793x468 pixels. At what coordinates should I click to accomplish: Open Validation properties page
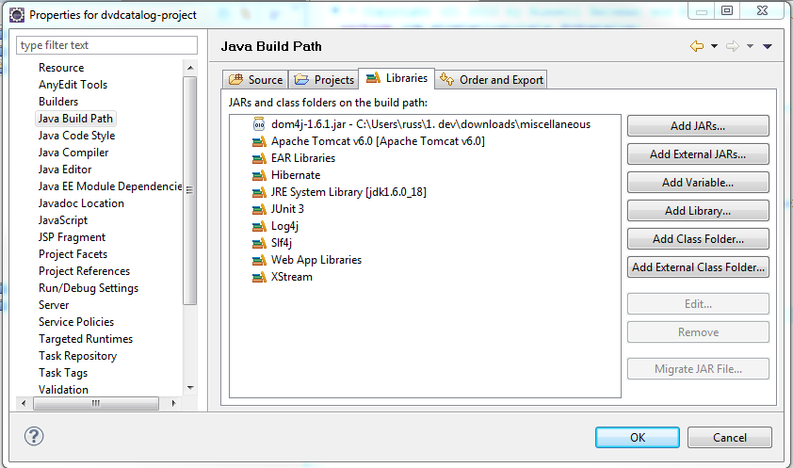pos(63,390)
